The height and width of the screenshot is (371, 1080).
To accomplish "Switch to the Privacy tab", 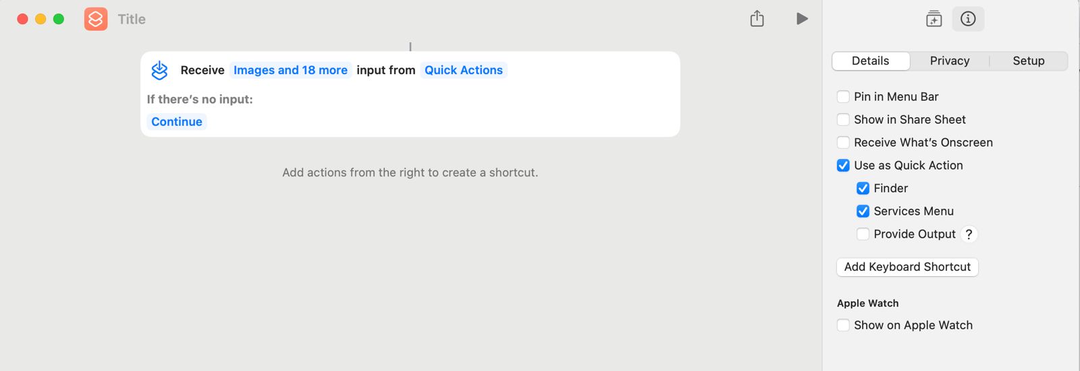I will point(949,61).
